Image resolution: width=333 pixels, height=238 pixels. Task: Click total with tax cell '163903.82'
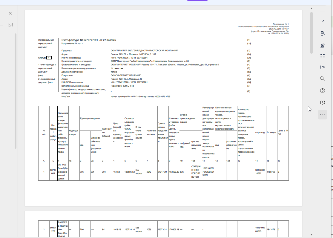(174, 172)
